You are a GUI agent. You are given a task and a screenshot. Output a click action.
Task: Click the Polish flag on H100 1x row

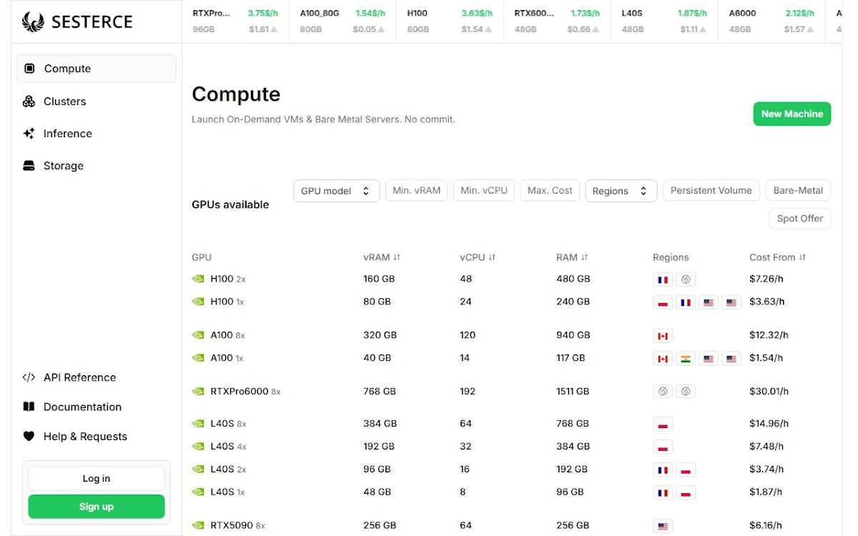coord(663,302)
